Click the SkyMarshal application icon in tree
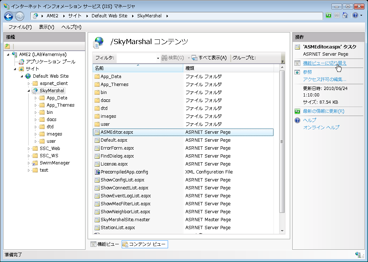The image size is (368, 262). click(35, 91)
